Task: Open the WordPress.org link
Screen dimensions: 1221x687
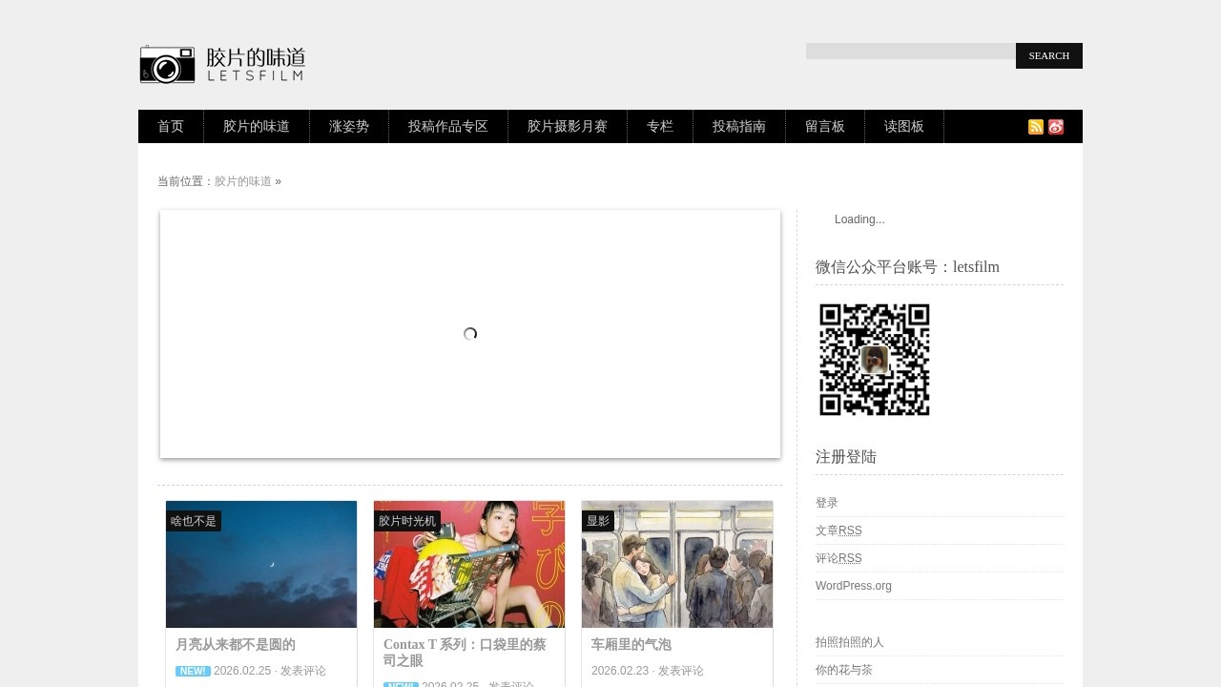Action: 854,586
